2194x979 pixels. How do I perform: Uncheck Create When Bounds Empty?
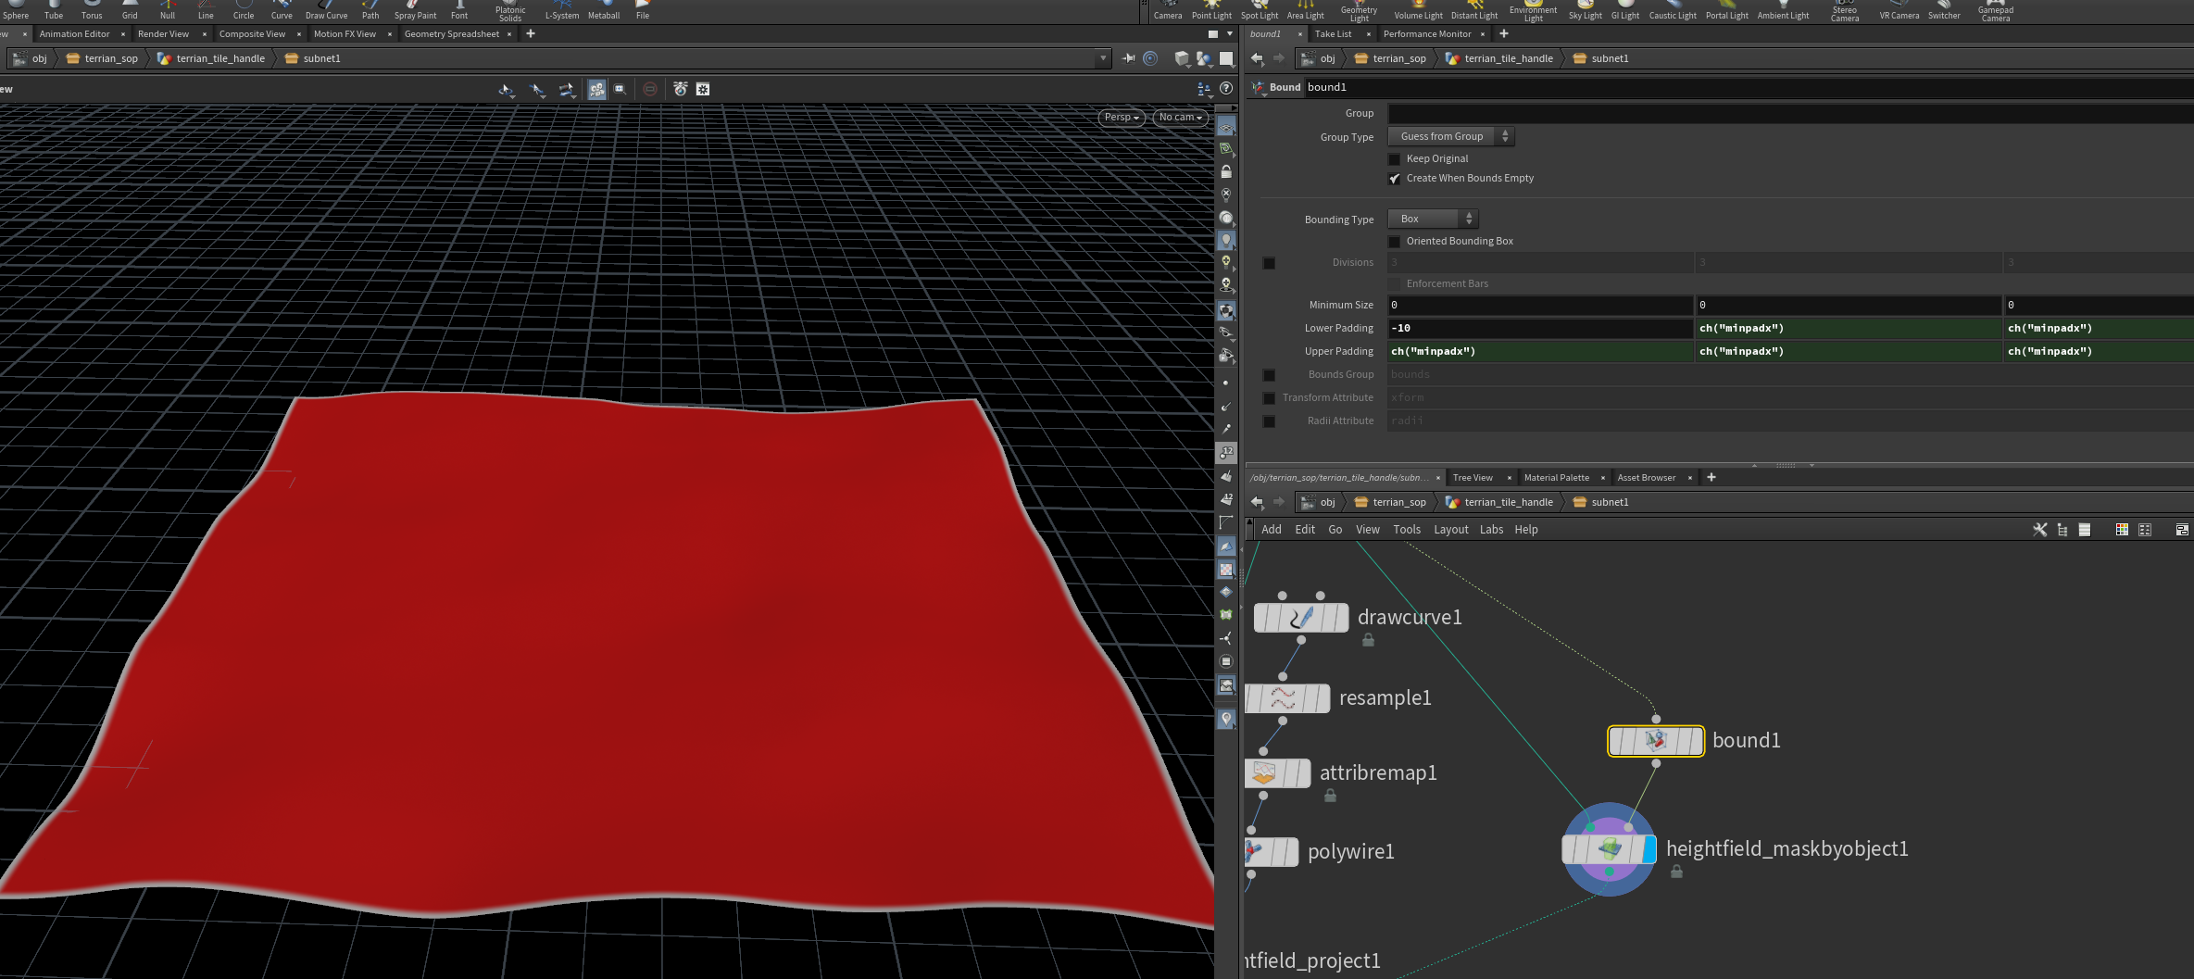[1395, 179]
